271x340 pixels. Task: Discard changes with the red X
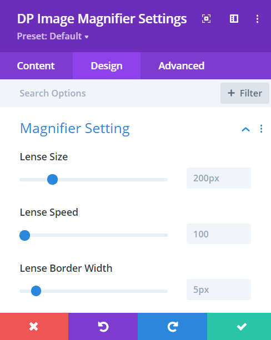pos(34,326)
